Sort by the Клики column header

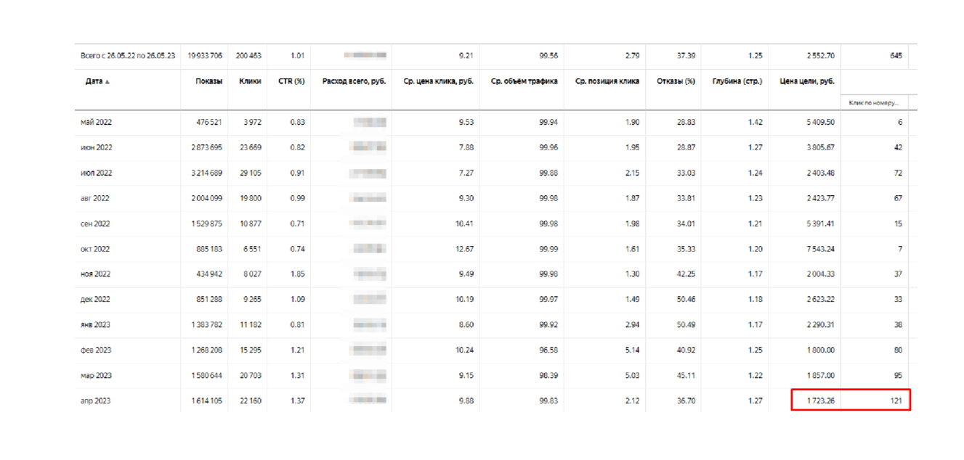click(250, 81)
